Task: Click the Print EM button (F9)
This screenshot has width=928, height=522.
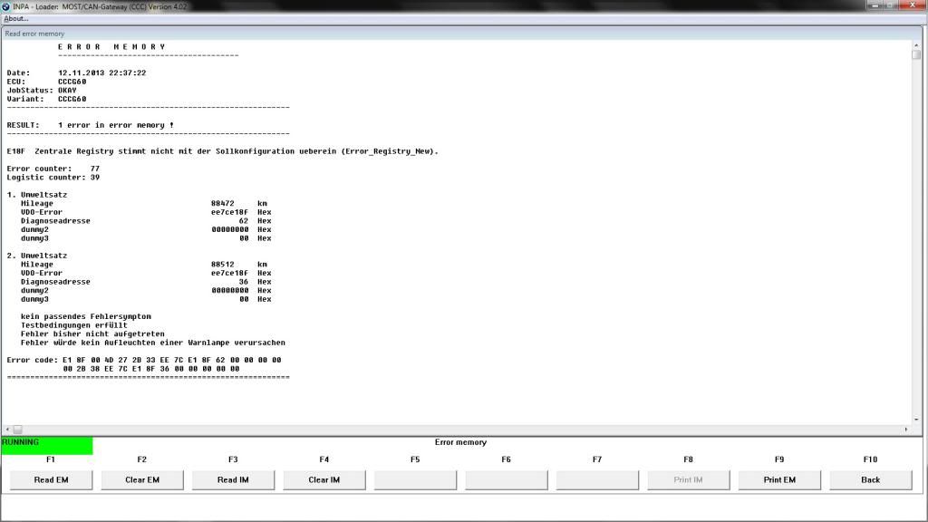Action: [778, 479]
